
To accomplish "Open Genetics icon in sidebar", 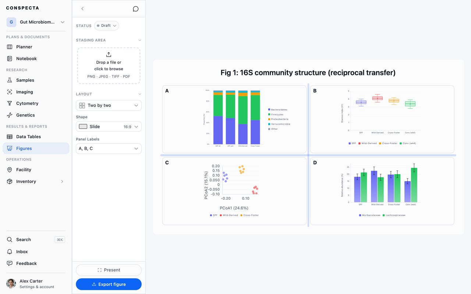I will pyautogui.click(x=10, y=115).
